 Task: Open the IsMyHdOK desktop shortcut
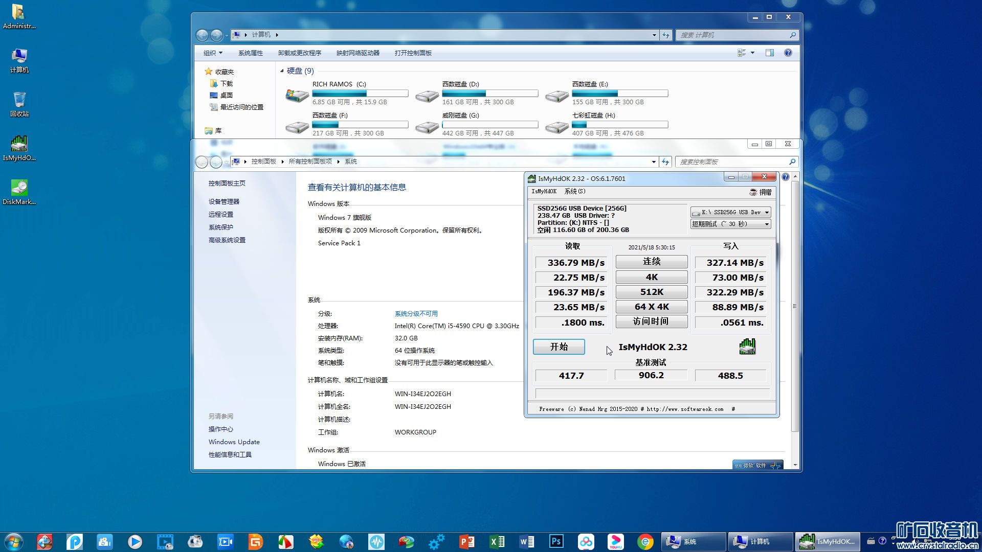[19, 148]
